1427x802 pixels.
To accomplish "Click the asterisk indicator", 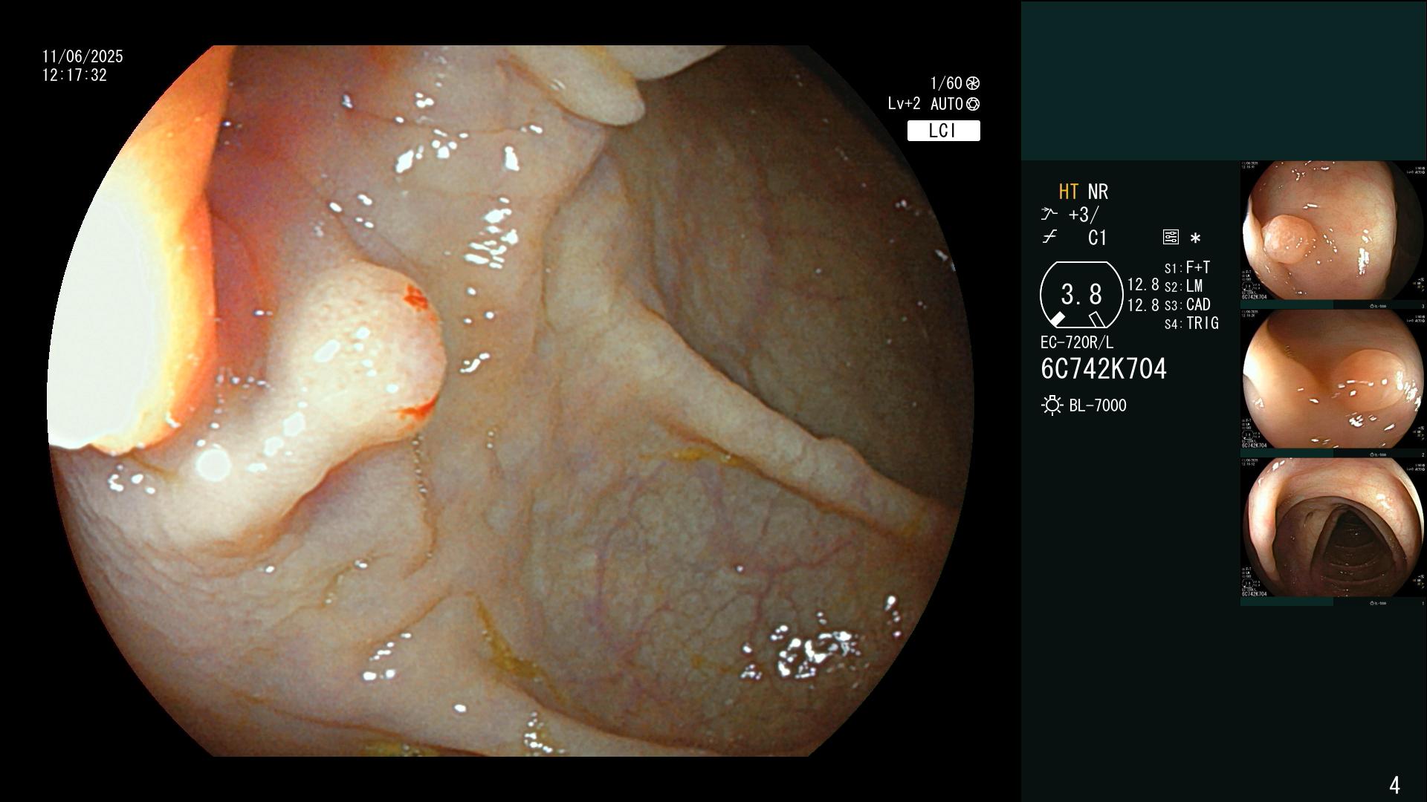I will pyautogui.click(x=1195, y=238).
